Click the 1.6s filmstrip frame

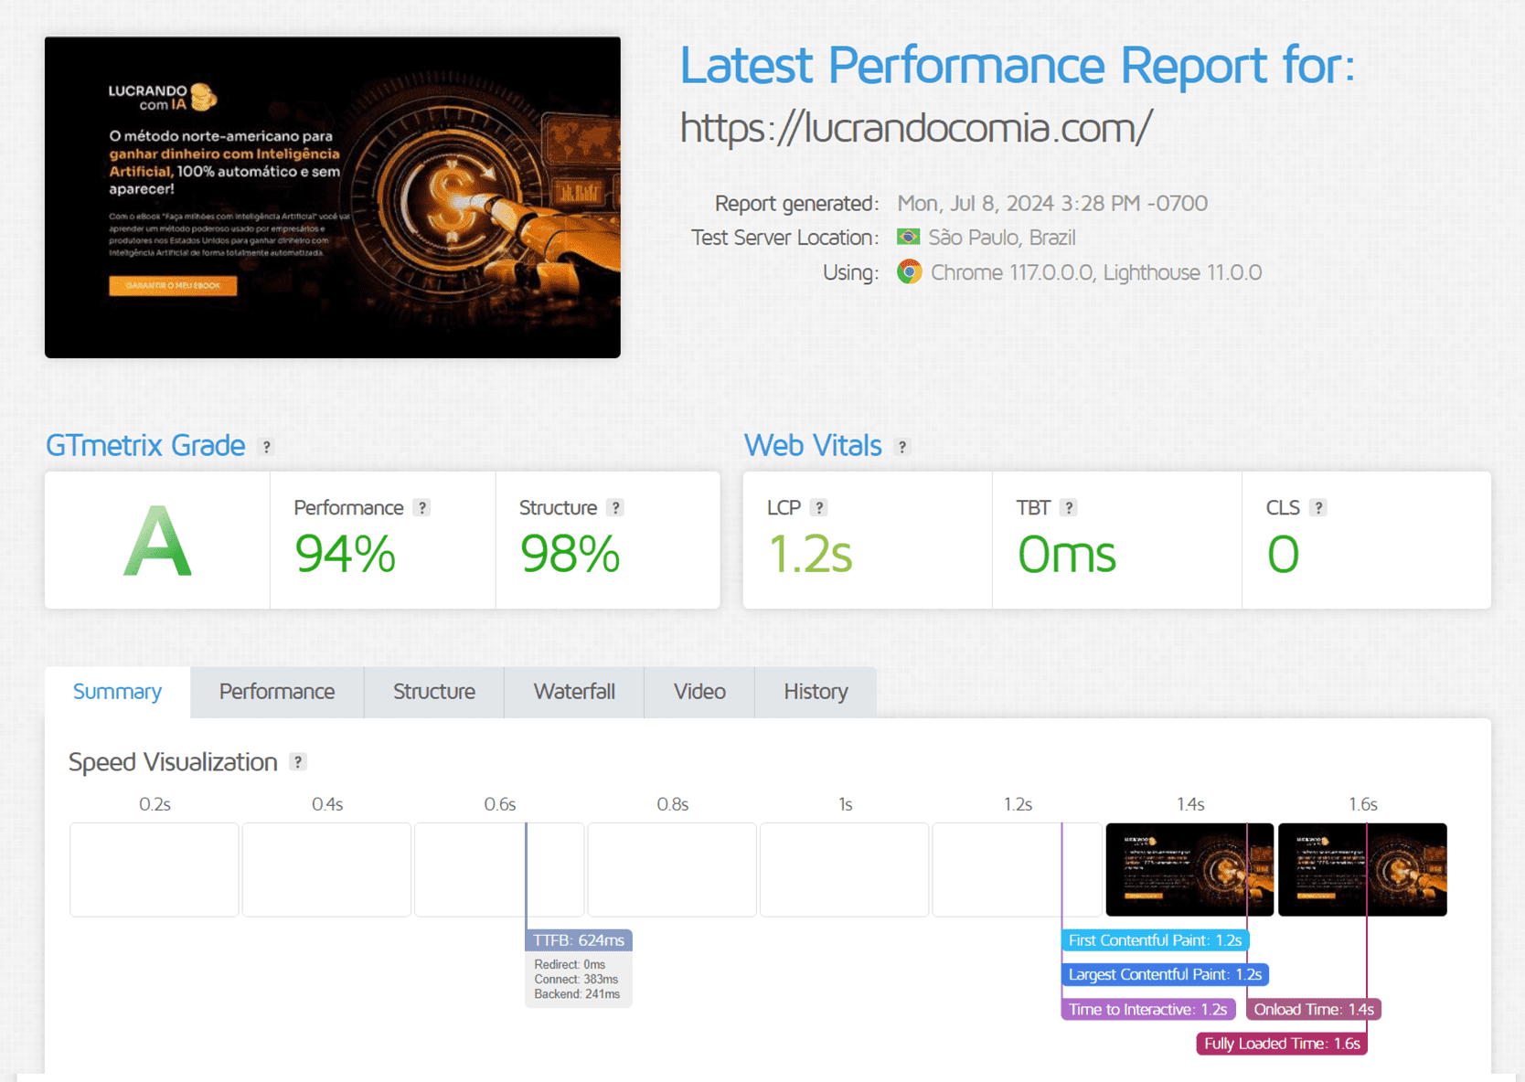(x=1362, y=869)
